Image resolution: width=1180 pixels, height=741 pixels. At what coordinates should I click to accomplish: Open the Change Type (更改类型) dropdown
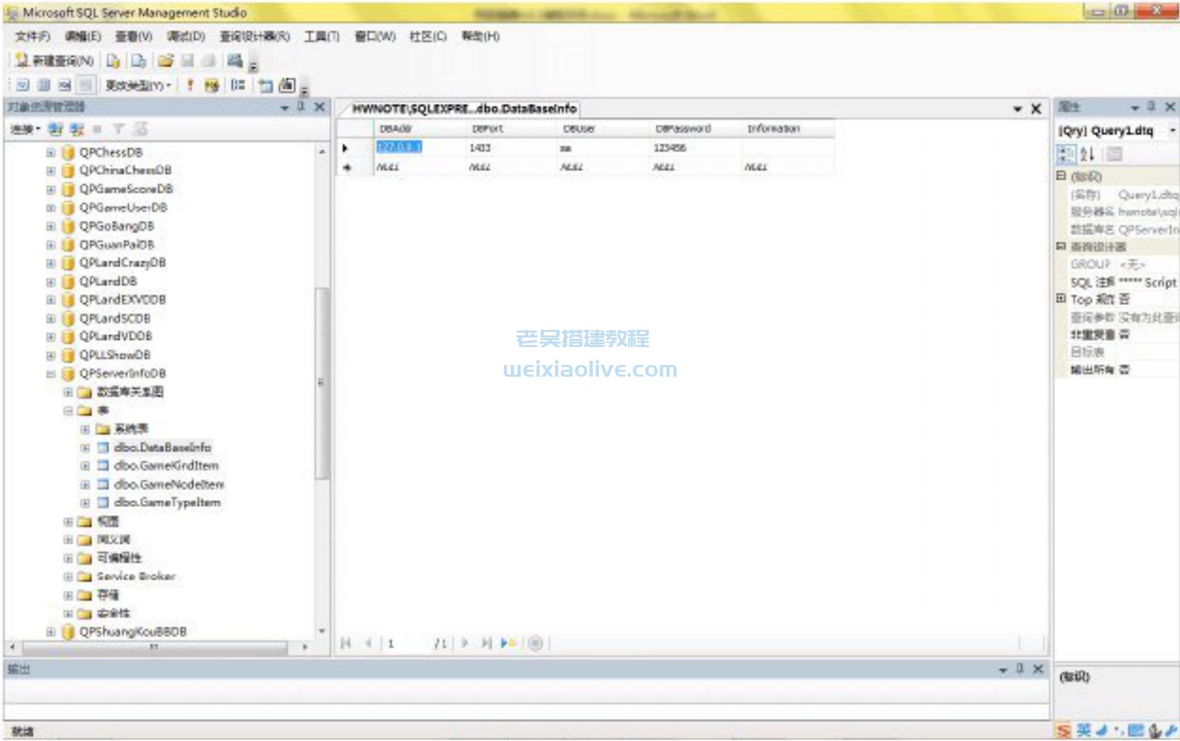tap(138, 85)
